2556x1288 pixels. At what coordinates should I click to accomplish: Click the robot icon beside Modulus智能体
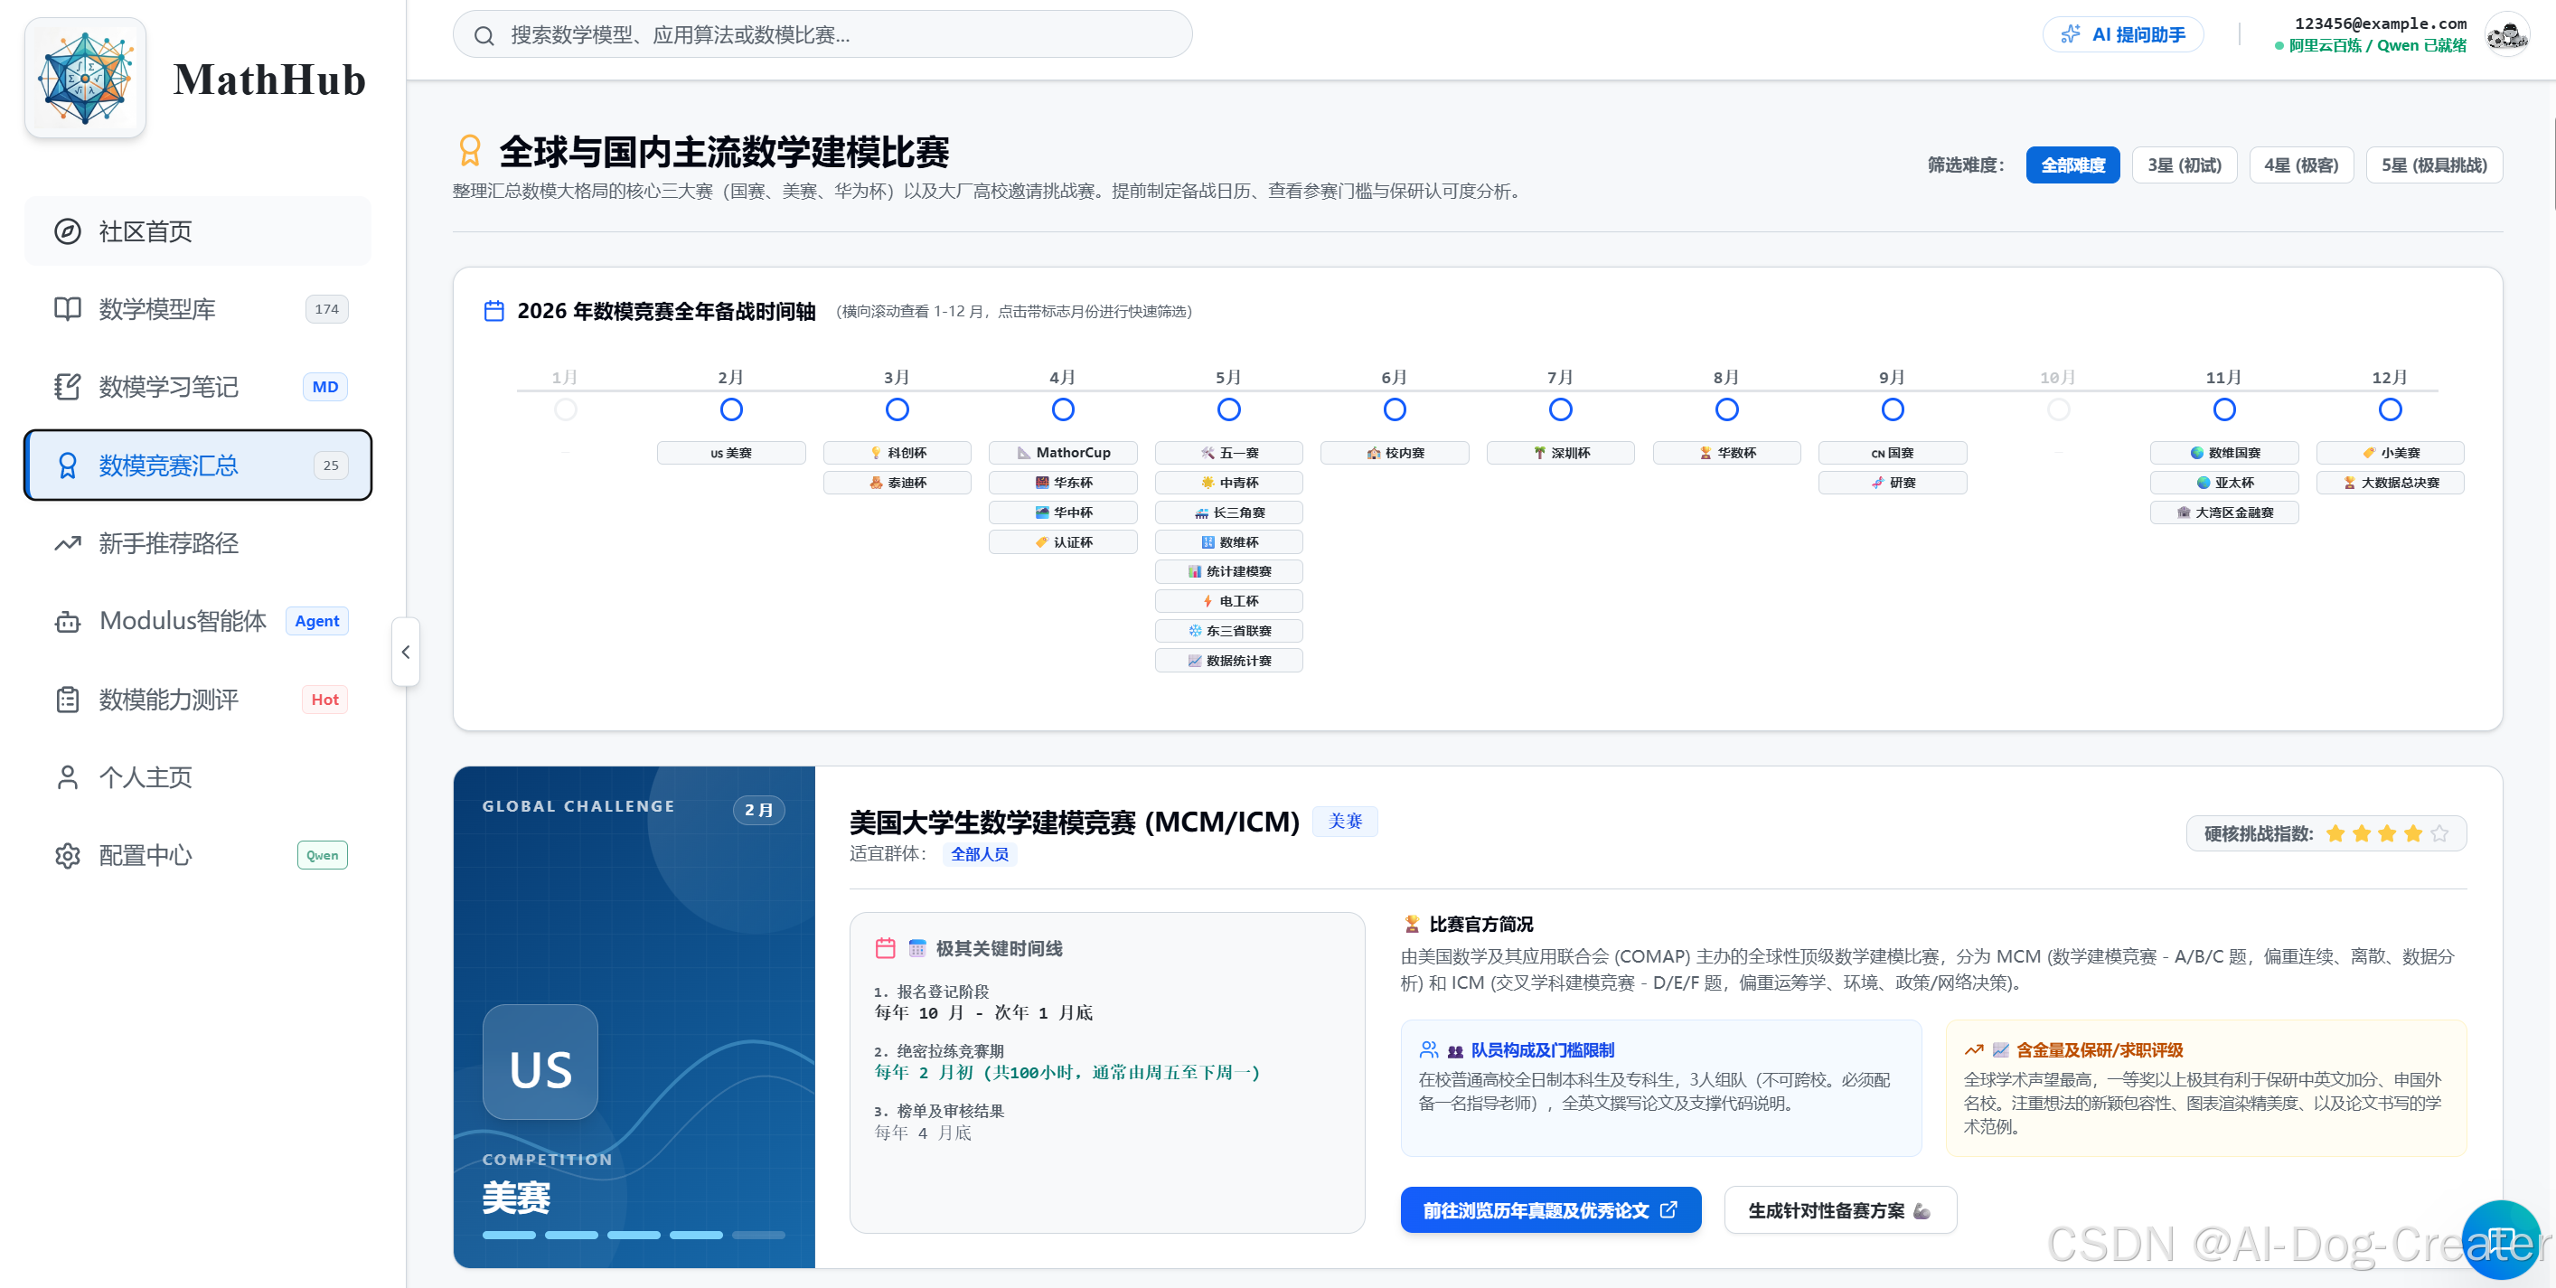pos(68,621)
